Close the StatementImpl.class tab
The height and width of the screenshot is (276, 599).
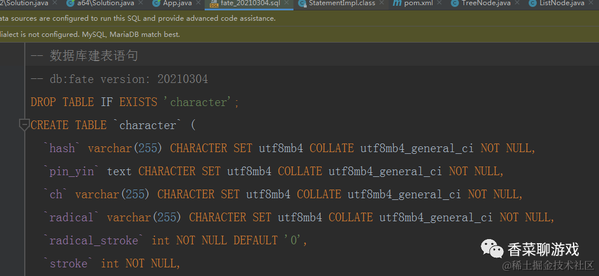(x=381, y=3)
